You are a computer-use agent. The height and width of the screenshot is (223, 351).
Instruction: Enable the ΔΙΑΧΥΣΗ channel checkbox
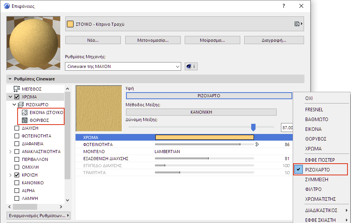pyautogui.click(x=17, y=128)
